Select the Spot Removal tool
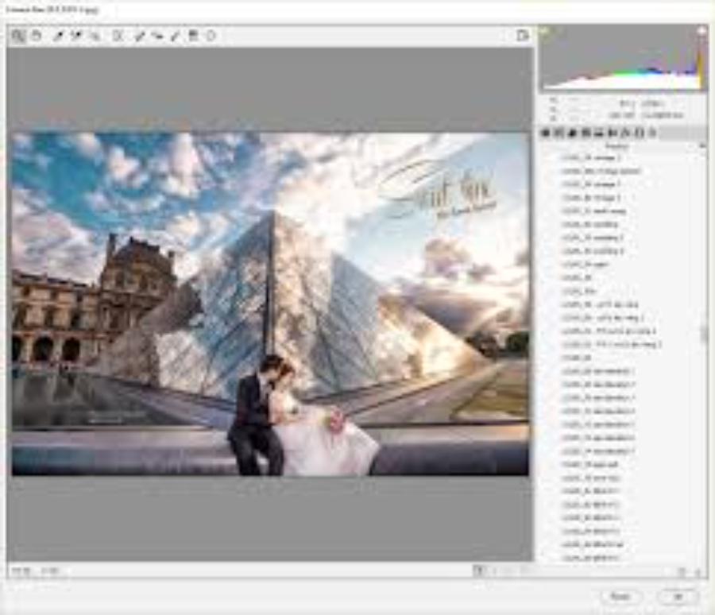715x615 pixels. pyautogui.click(x=139, y=36)
